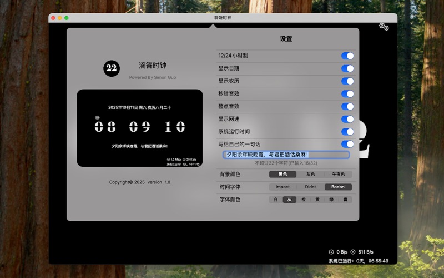Screen dimensions: 444x278
Task: Set font color to 绿
Action: tap(331, 200)
